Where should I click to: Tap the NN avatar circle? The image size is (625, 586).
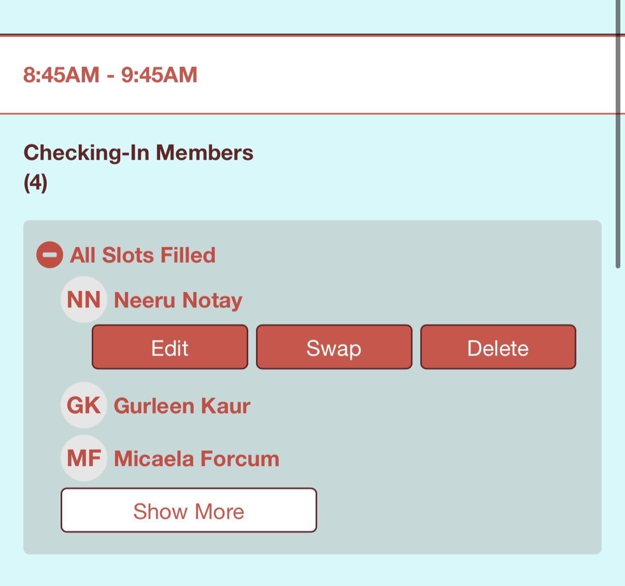coord(83,300)
